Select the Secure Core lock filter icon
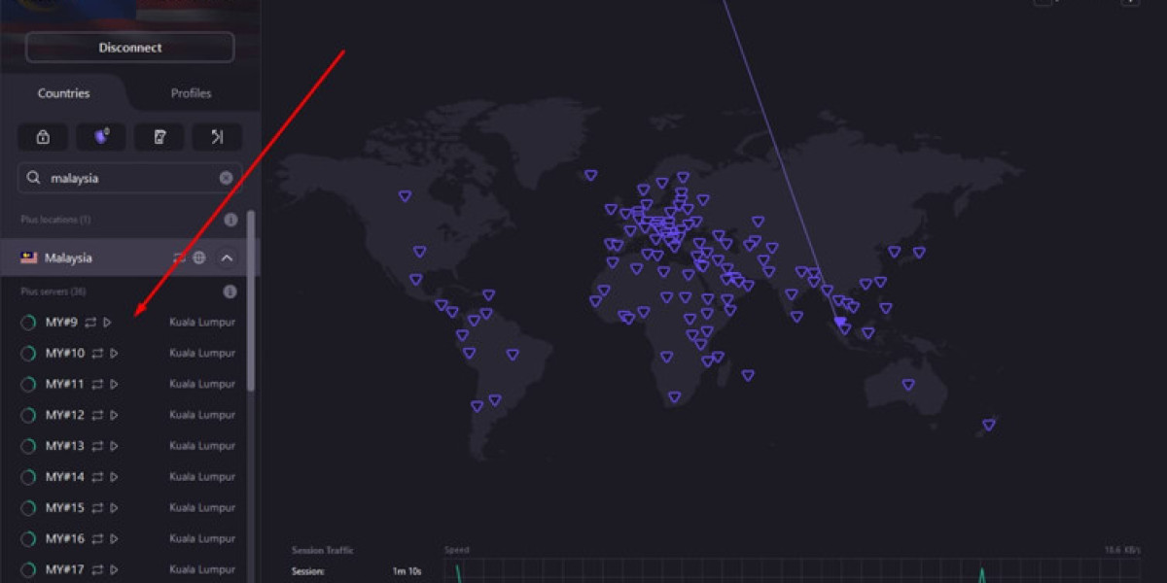Viewport: 1167px width, 583px height. (43, 136)
